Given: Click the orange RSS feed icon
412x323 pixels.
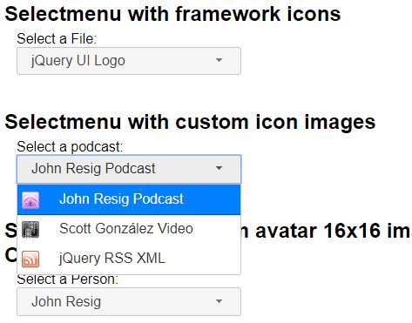Looking at the screenshot, I should (x=30, y=259).
